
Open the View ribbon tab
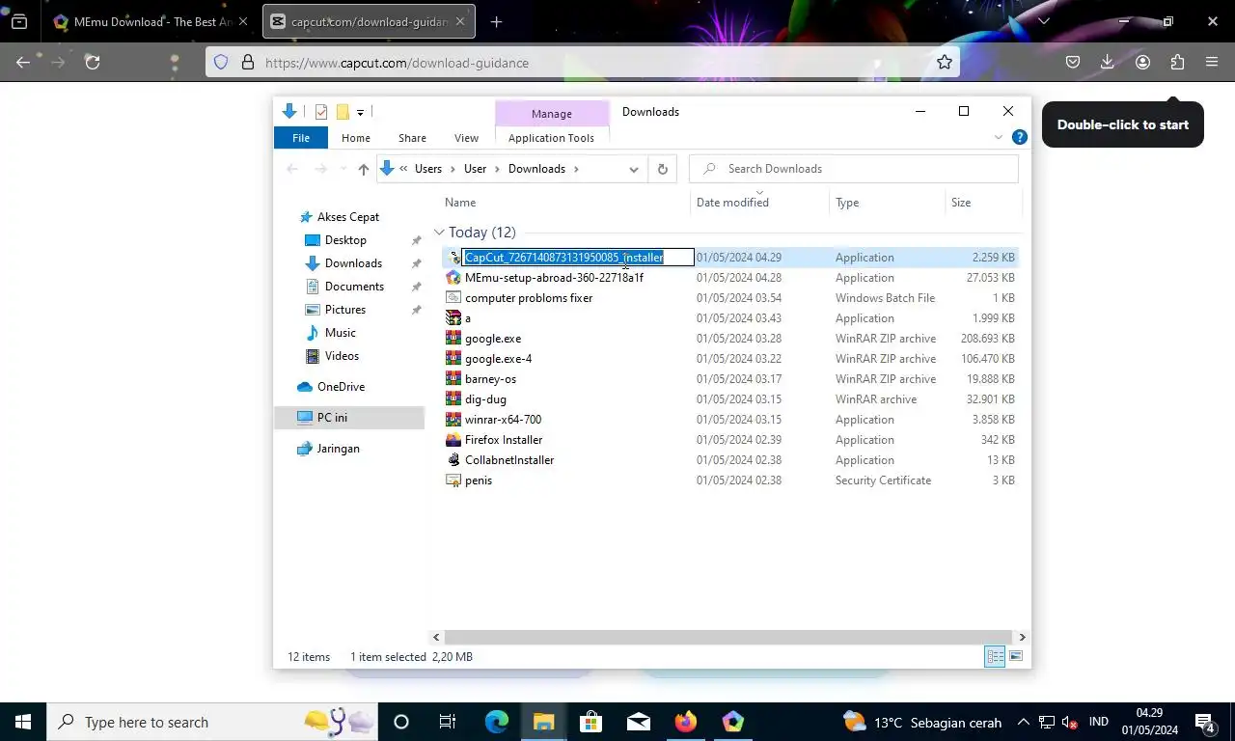(466, 138)
